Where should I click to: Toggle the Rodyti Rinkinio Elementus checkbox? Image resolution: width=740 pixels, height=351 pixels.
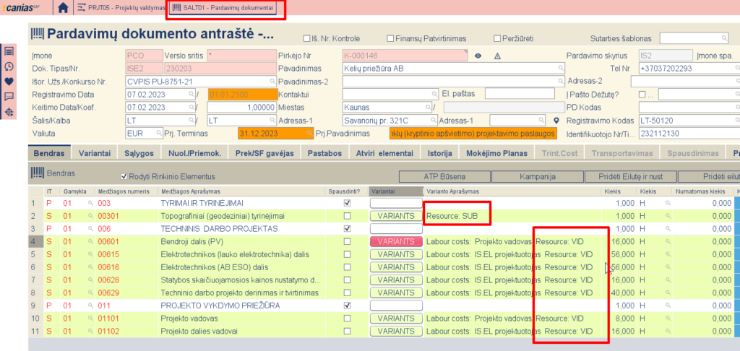(x=124, y=176)
